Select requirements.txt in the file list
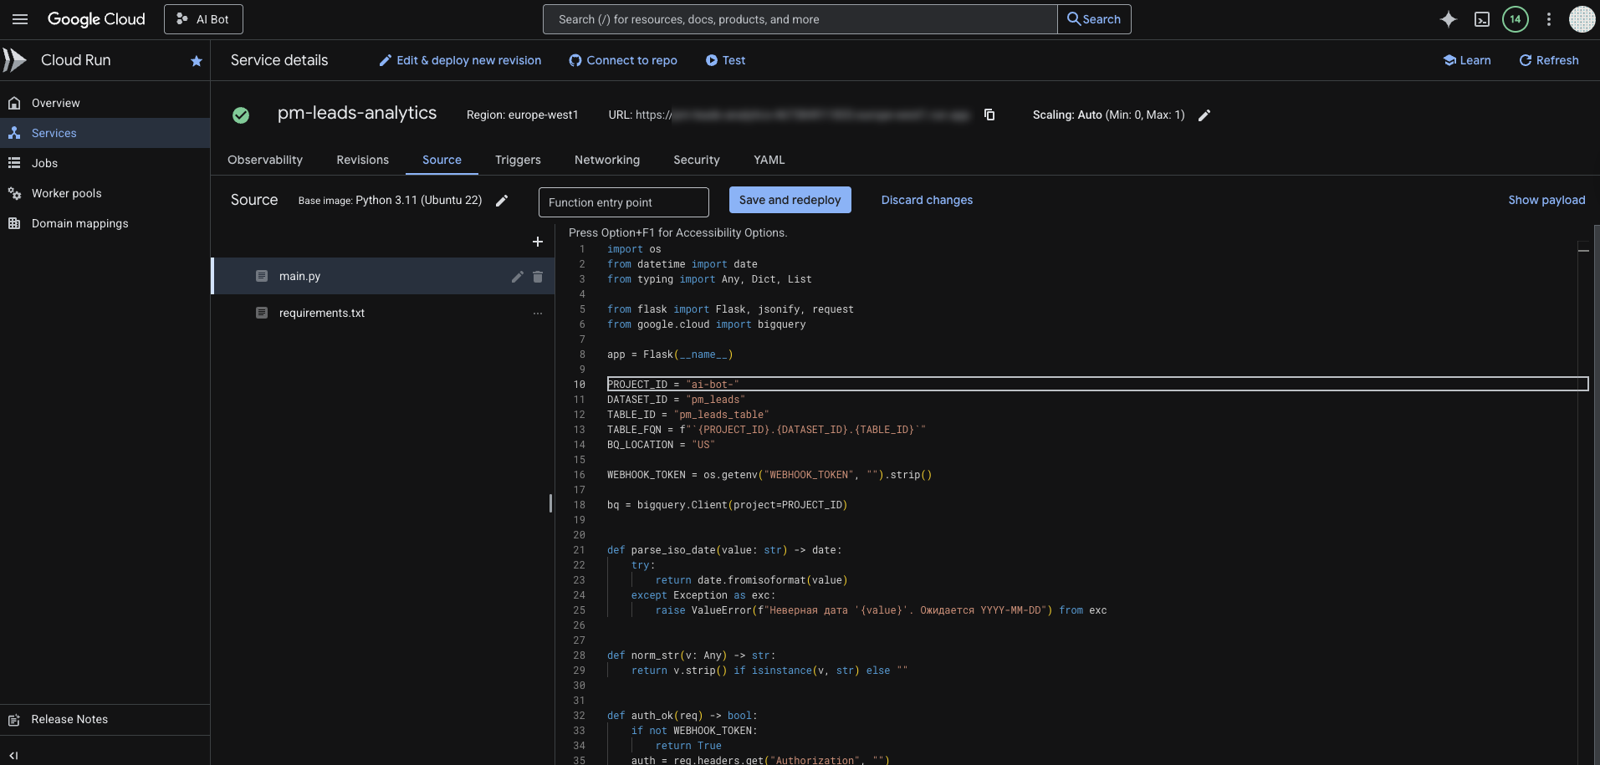Screen dimensions: 1600x765 coord(322,313)
